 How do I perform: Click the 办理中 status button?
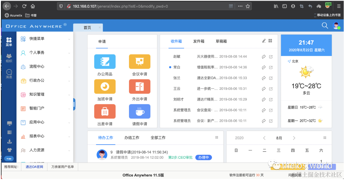(x=203, y=157)
